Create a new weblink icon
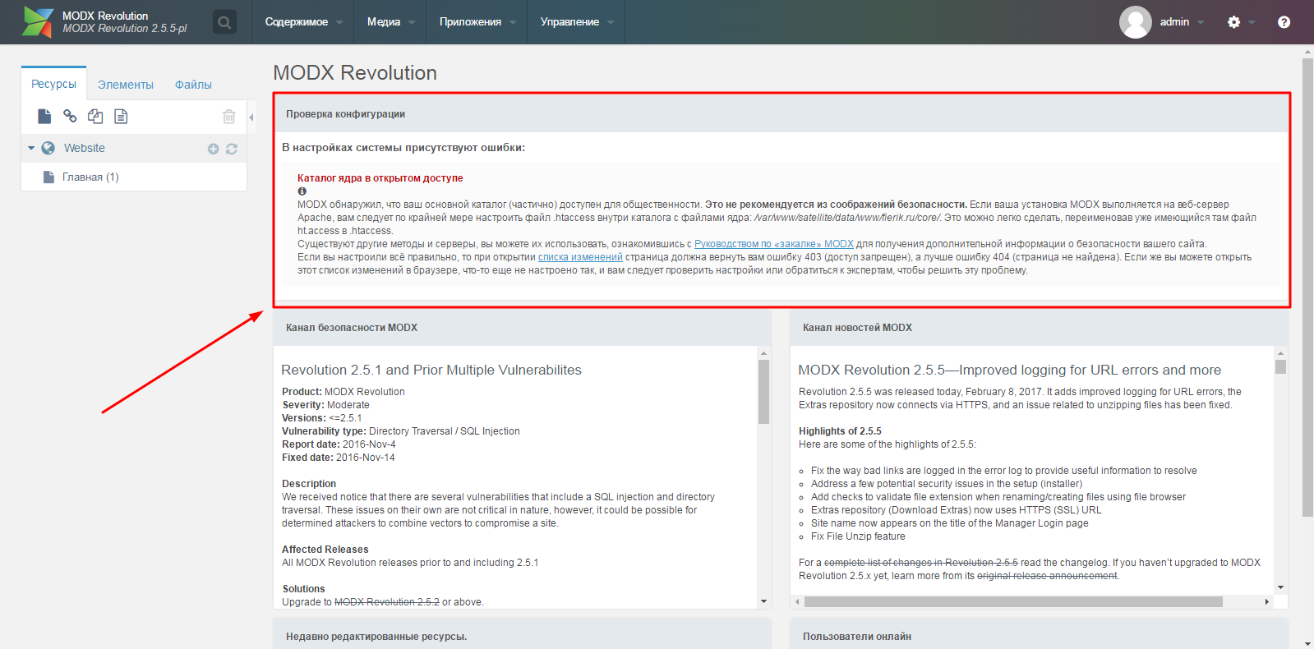The width and height of the screenshot is (1314, 649). pos(70,117)
